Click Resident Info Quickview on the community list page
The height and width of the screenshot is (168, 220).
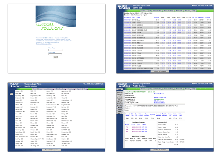(51, 150)
